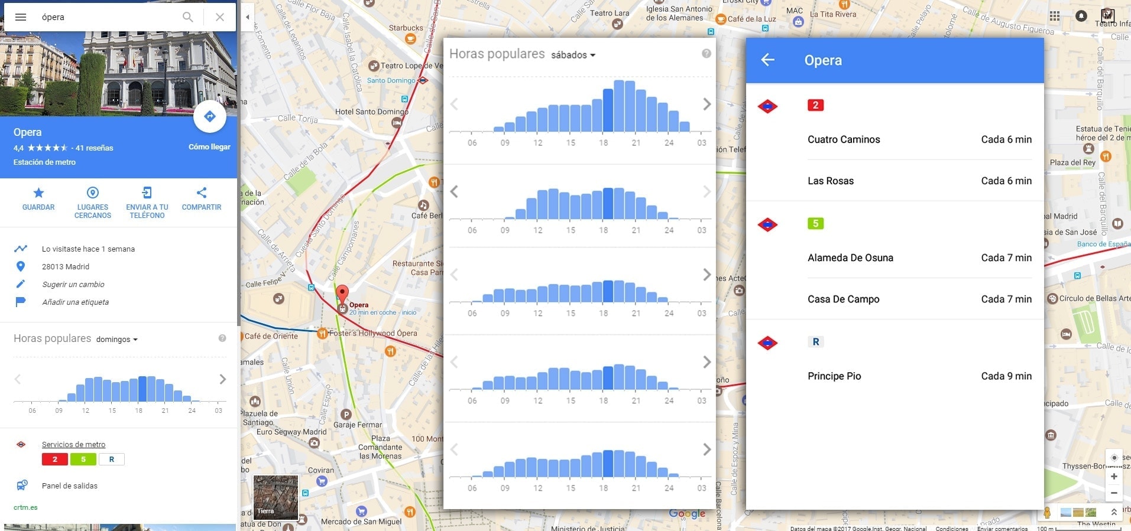Click the help icon beside Horas populares in the side panel
The image size is (1131, 531).
(x=222, y=338)
